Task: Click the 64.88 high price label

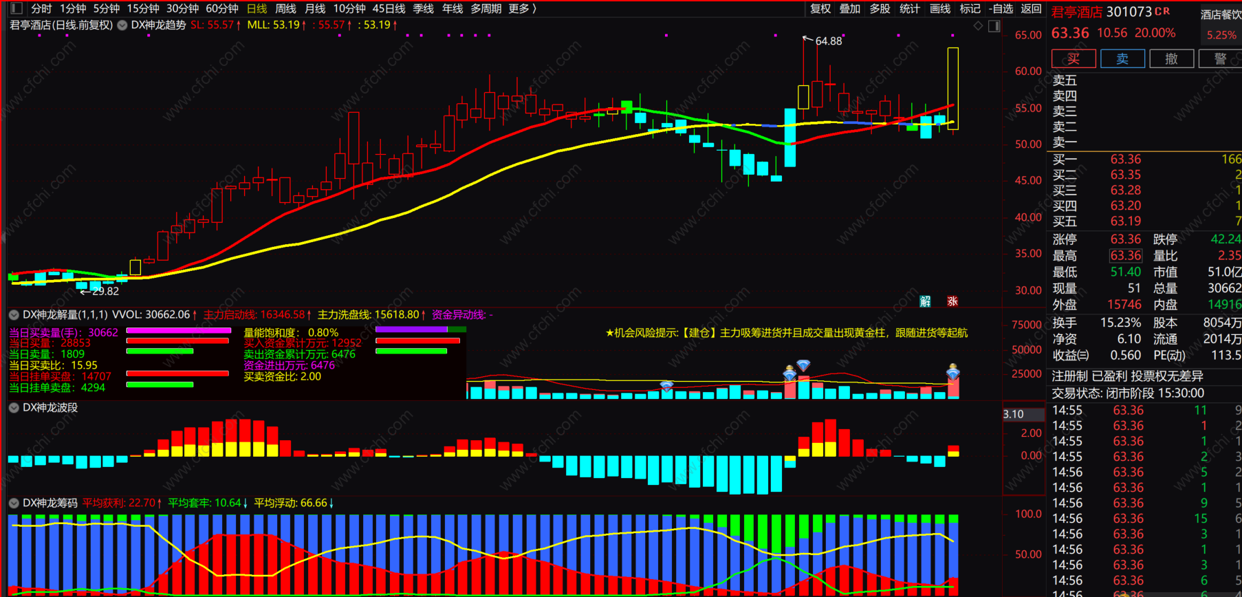Action: [828, 41]
